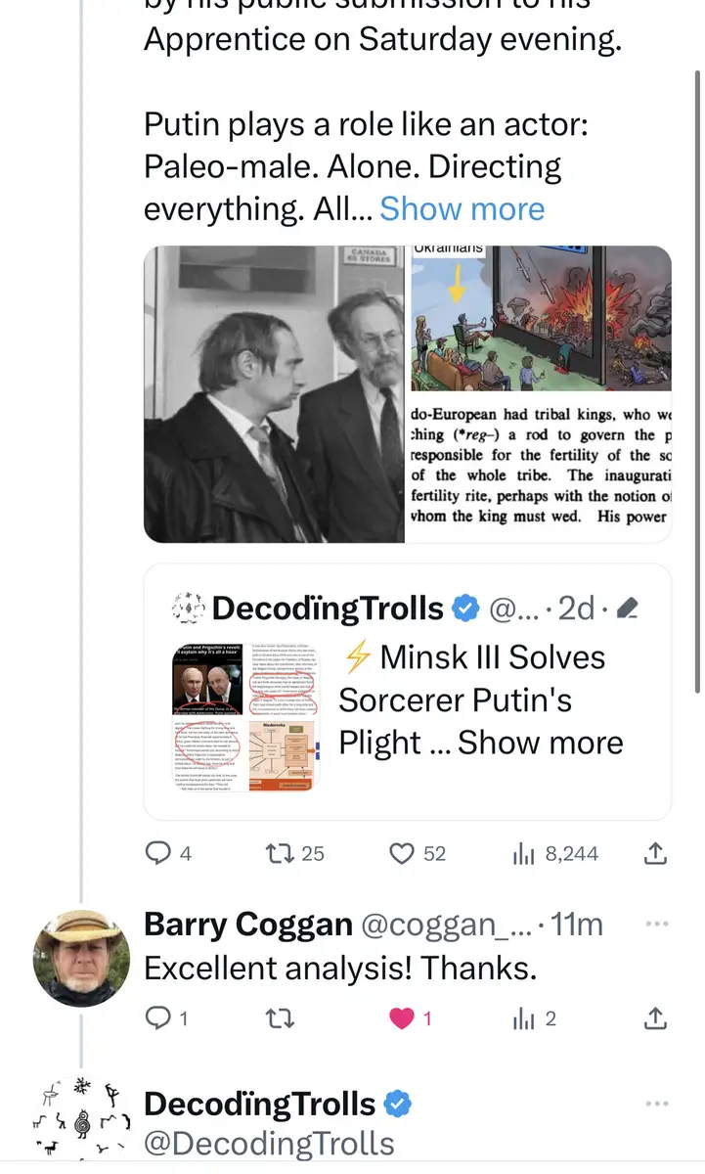Open the Indo-European tribal kings text image

540,468
